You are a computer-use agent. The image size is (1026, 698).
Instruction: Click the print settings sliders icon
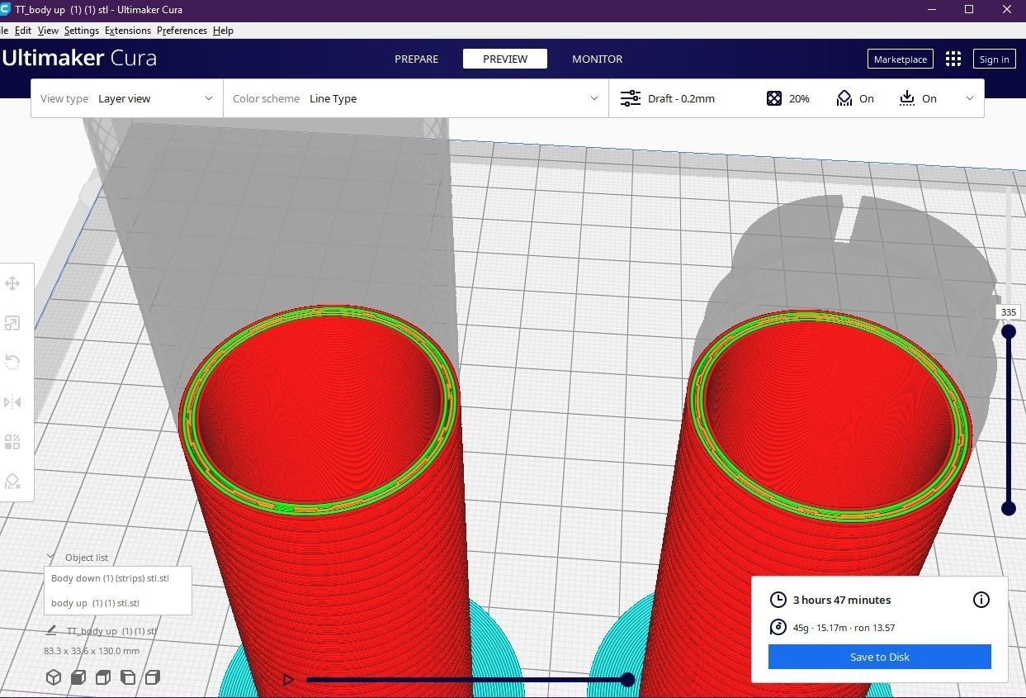631,98
